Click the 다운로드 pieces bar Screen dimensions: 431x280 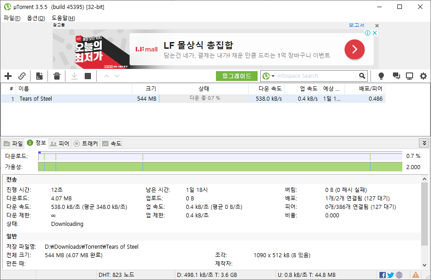(x=220, y=156)
